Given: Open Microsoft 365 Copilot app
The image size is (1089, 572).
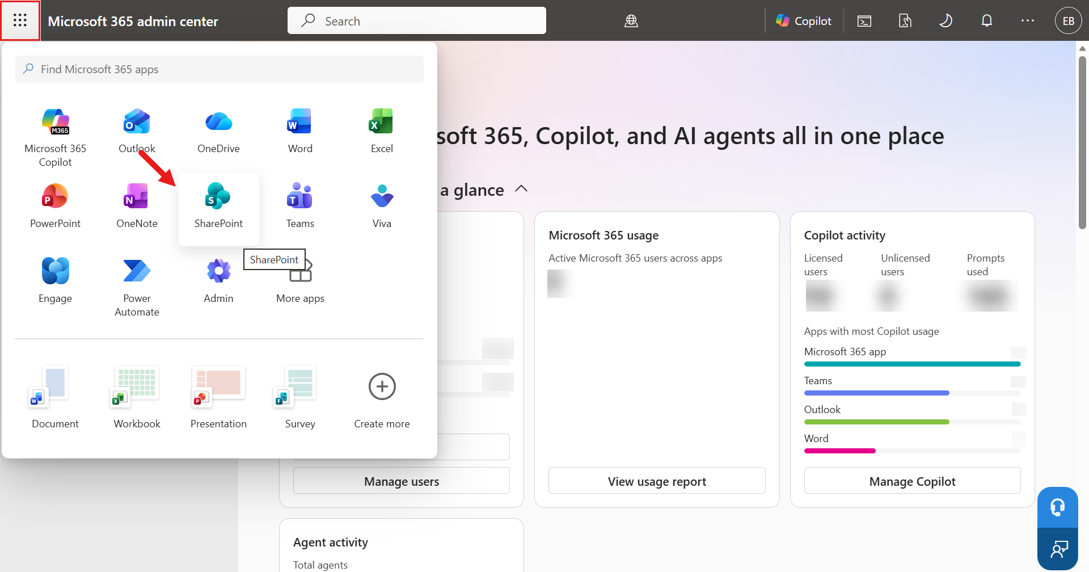Looking at the screenshot, I should pyautogui.click(x=55, y=138).
